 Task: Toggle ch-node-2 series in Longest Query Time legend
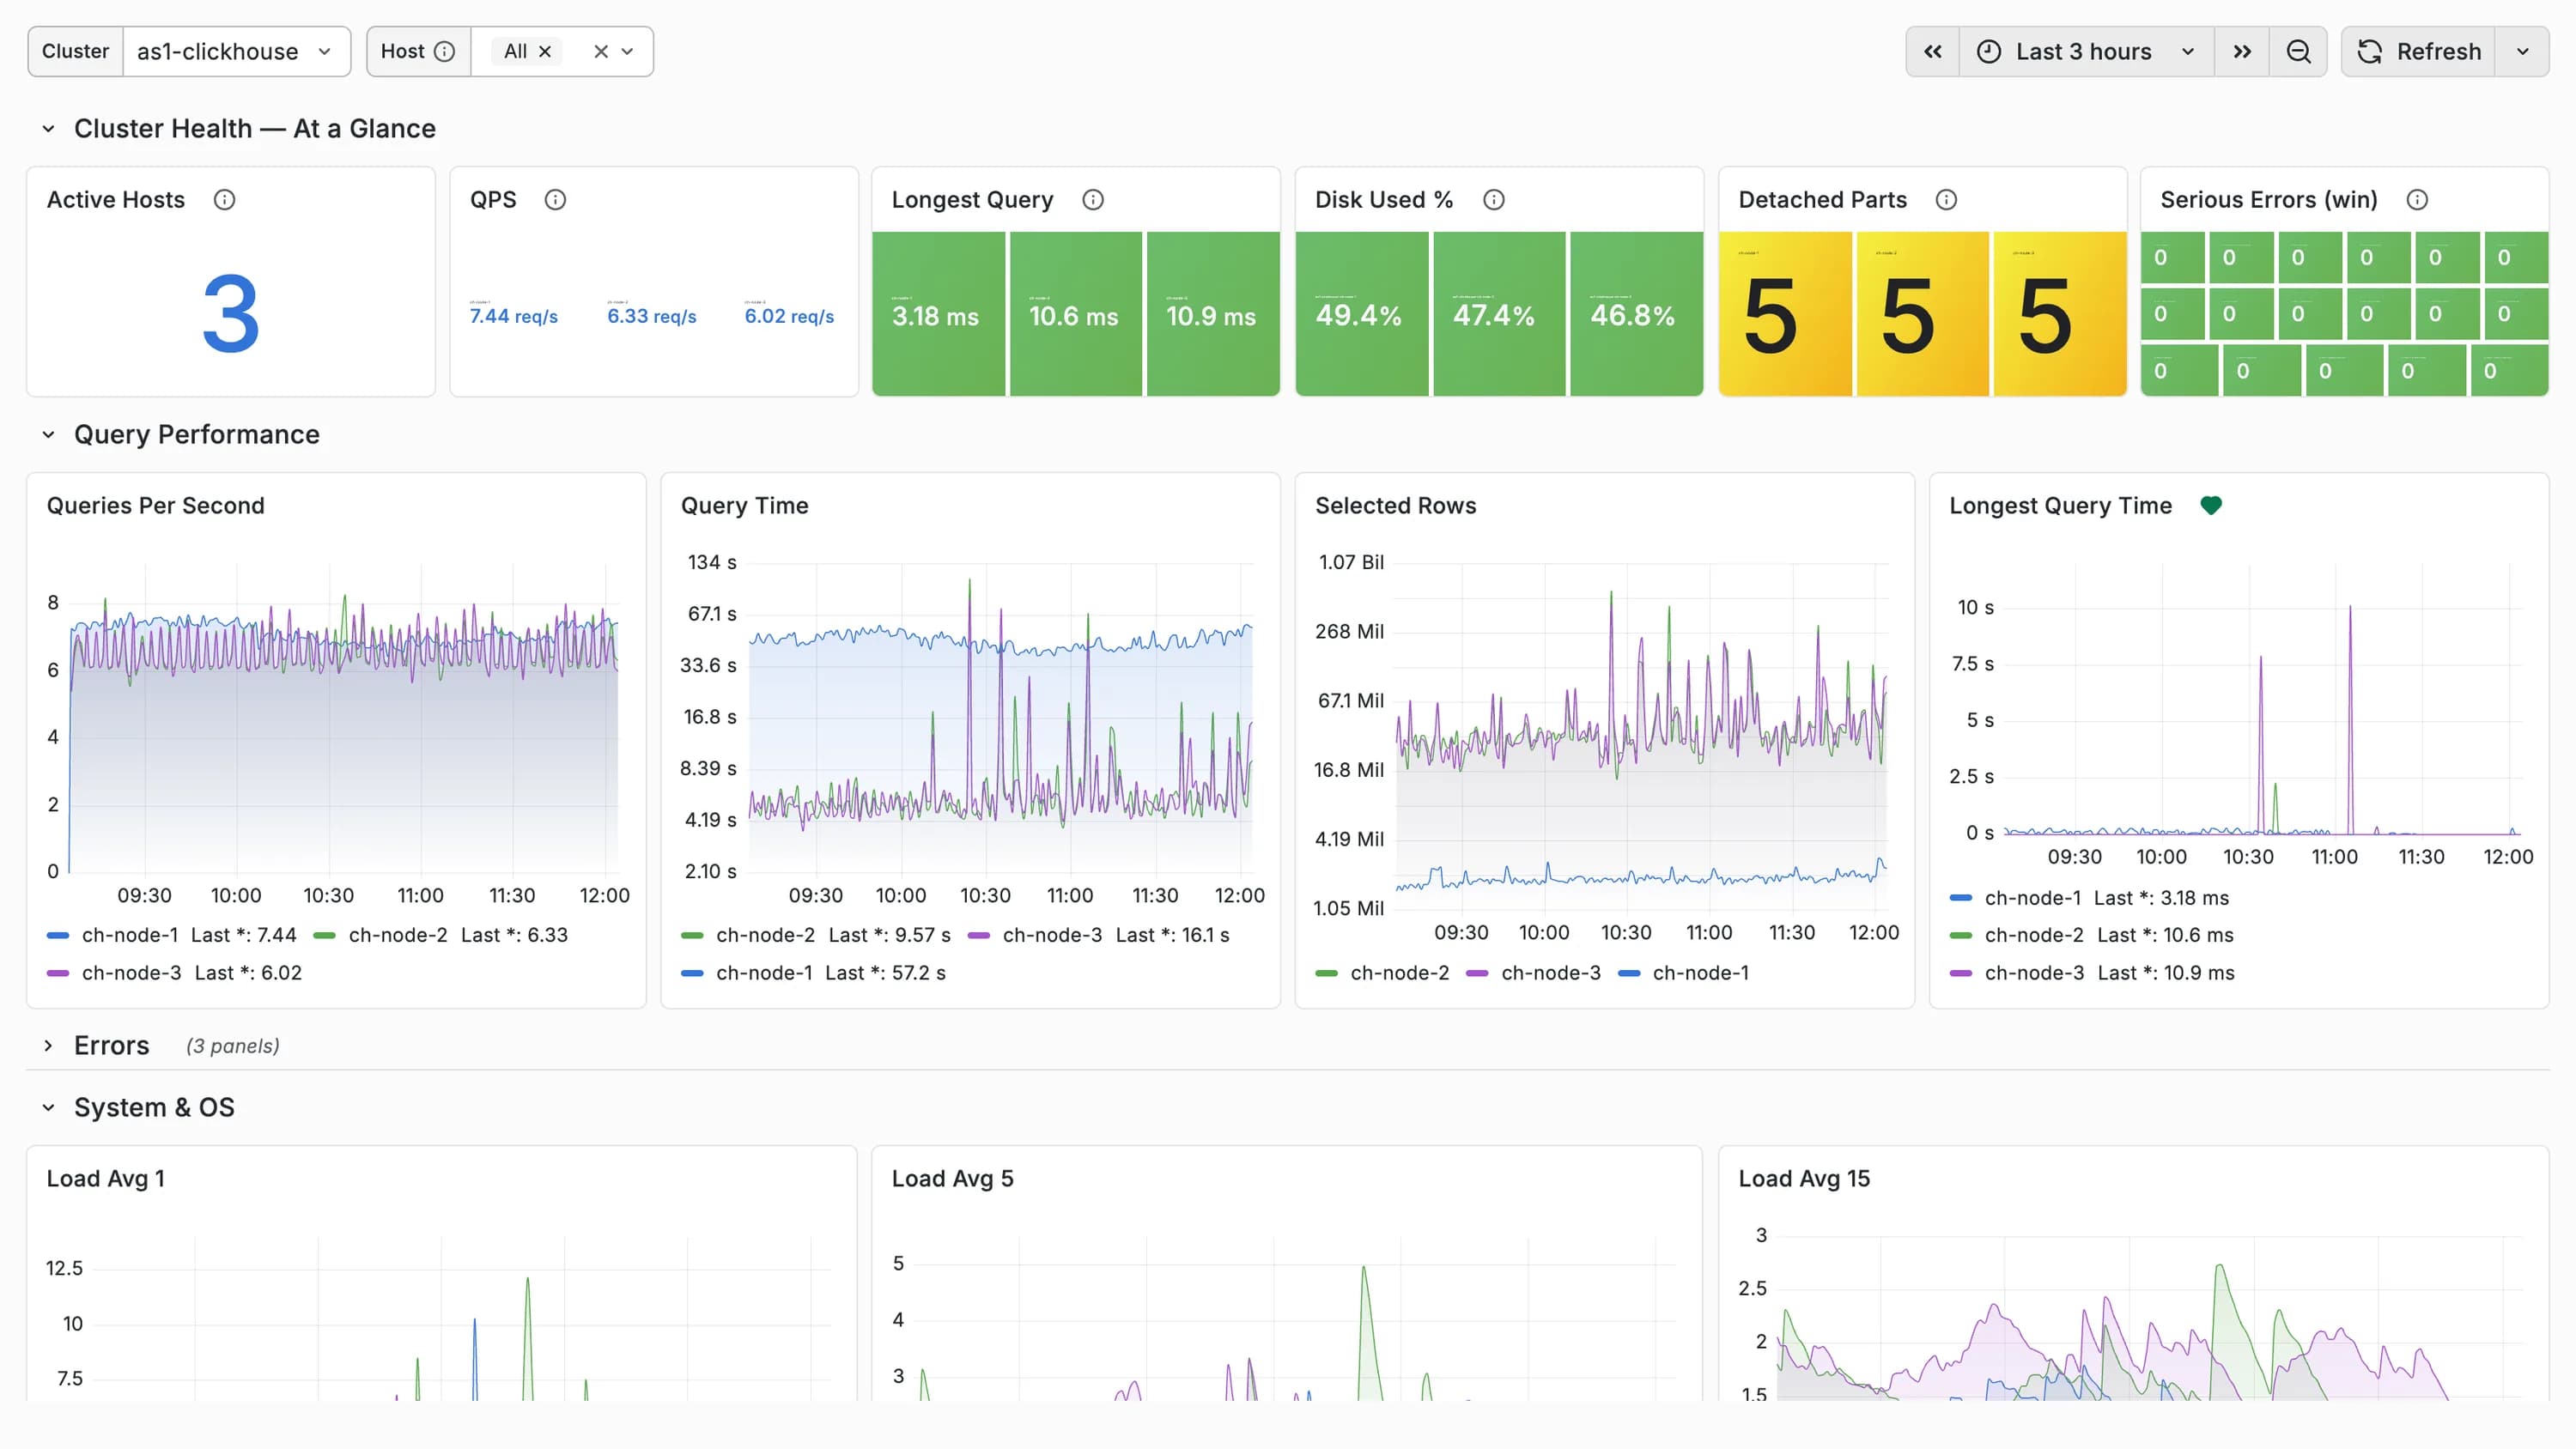point(2034,935)
